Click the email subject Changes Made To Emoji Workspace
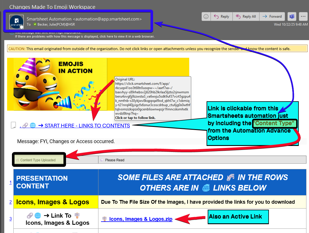 (52, 7)
